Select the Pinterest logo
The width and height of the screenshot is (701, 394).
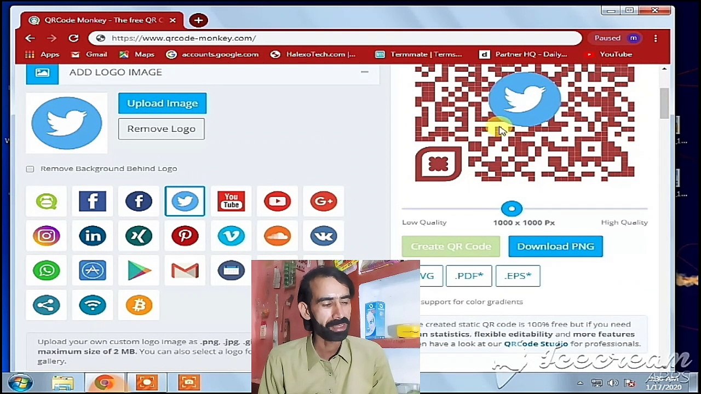point(185,236)
